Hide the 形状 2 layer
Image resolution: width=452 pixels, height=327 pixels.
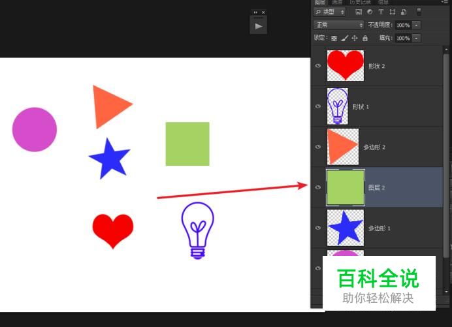[318, 66]
